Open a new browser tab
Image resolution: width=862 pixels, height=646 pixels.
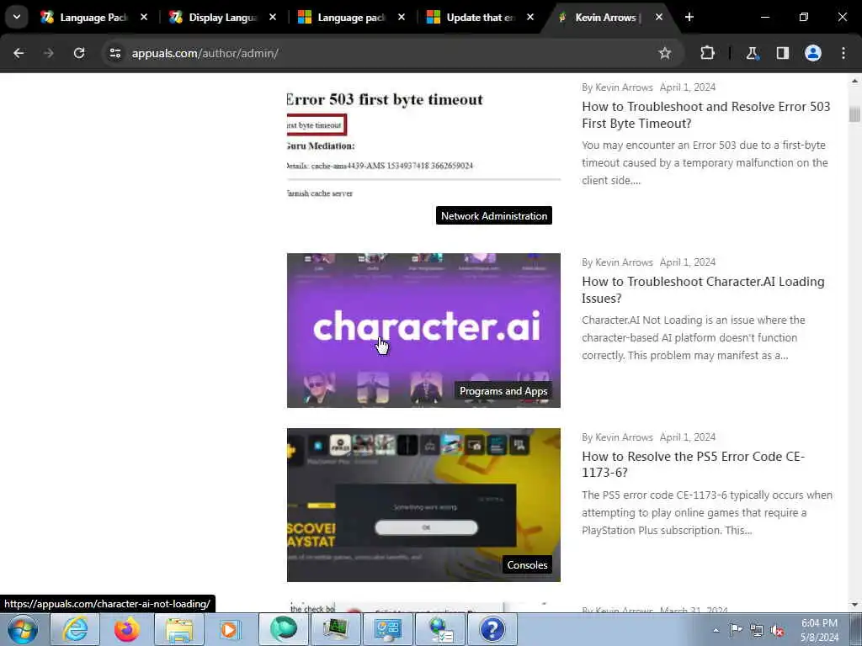(x=689, y=18)
